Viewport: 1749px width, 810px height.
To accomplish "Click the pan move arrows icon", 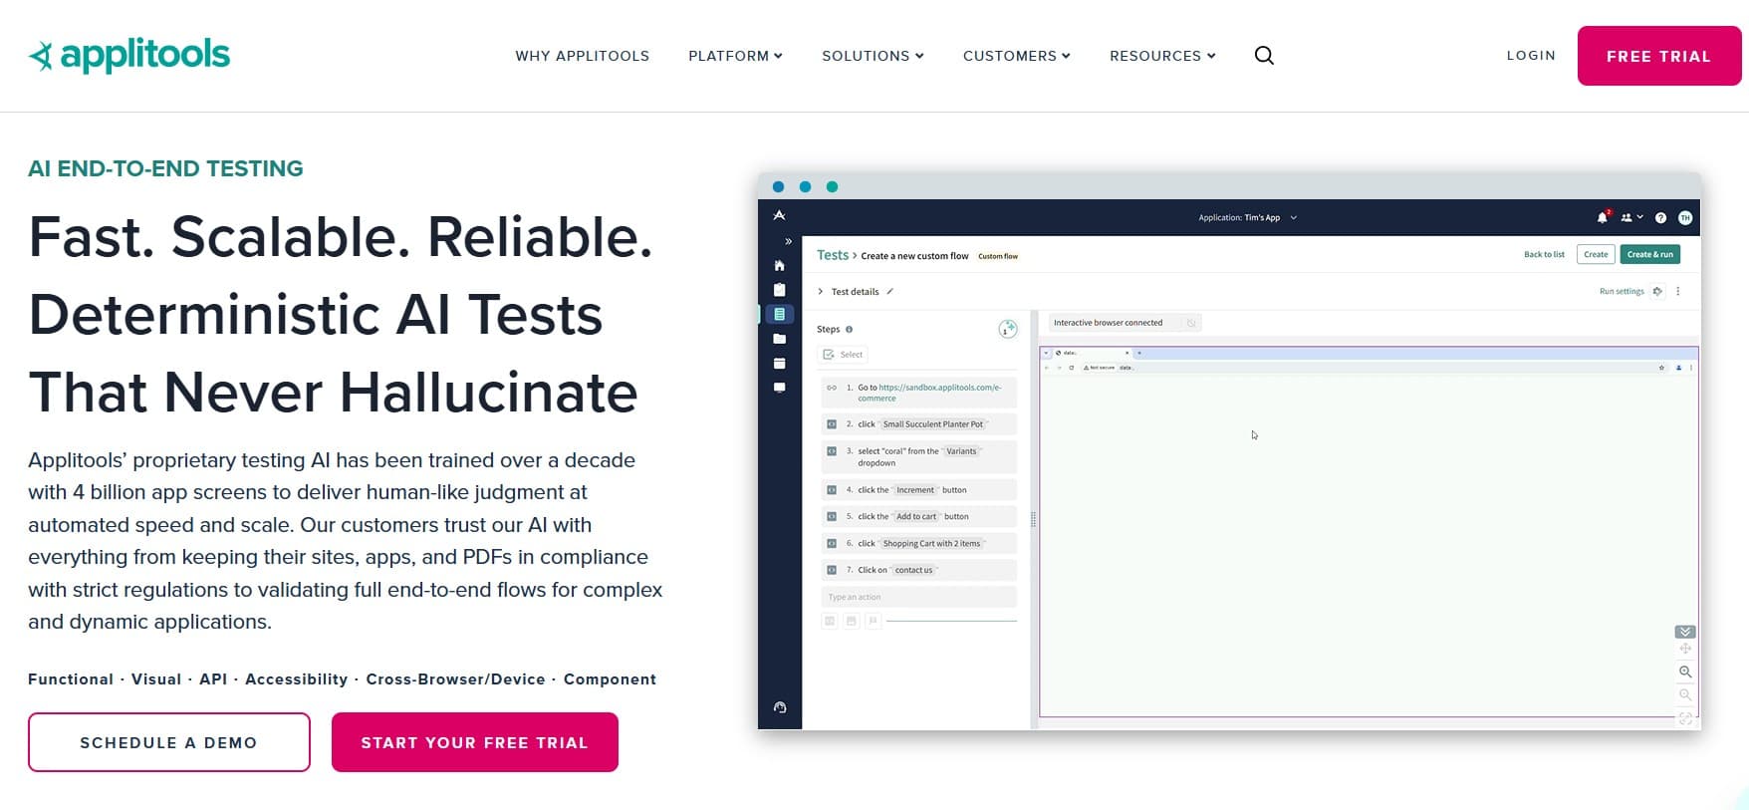I will [1685, 649].
